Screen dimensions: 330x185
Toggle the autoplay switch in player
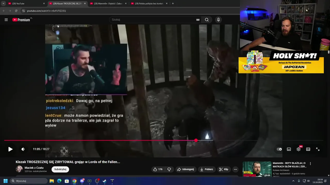coord(279,149)
